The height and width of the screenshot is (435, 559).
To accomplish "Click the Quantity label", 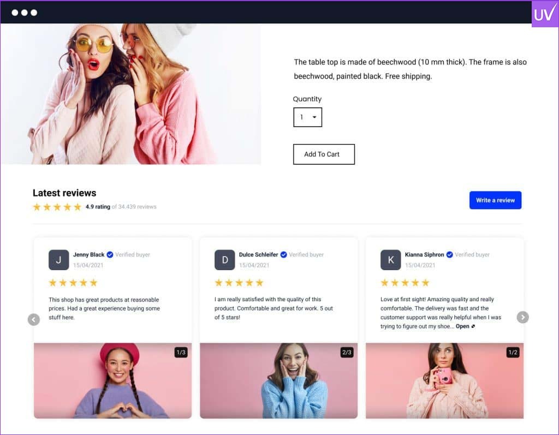I will point(307,99).
